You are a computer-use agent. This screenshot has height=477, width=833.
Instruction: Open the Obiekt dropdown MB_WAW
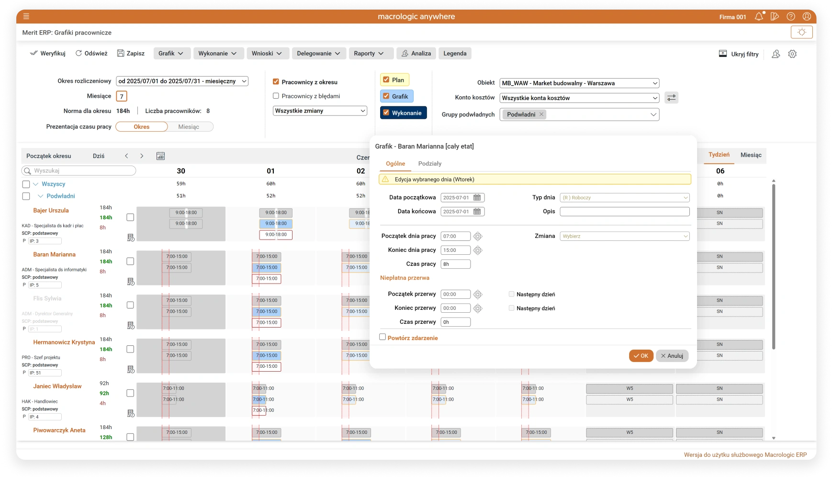tap(579, 83)
